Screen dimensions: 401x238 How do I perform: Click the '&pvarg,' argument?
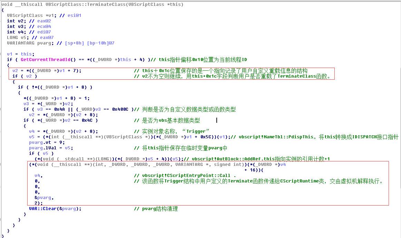(44, 198)
